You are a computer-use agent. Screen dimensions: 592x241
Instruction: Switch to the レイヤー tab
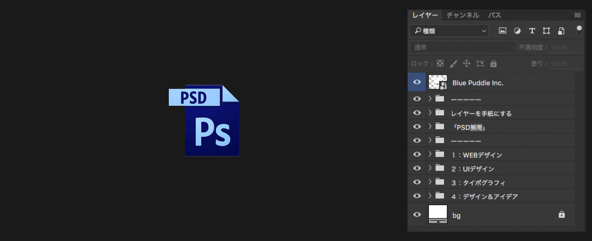pos(425,15)
